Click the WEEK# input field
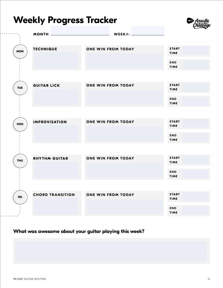 pyautogui.click(x=148, y=31)
